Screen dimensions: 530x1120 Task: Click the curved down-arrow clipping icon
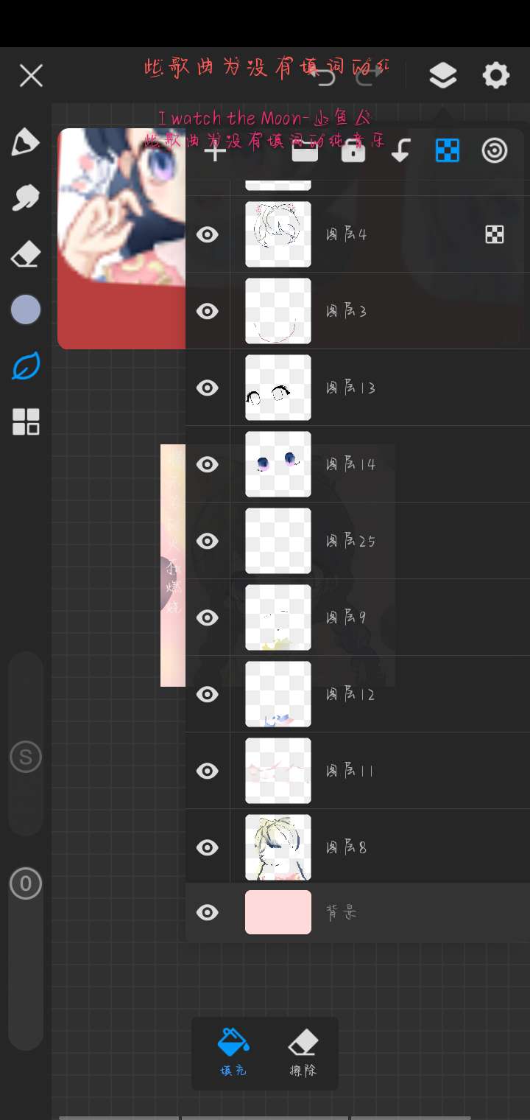[400, 151]
